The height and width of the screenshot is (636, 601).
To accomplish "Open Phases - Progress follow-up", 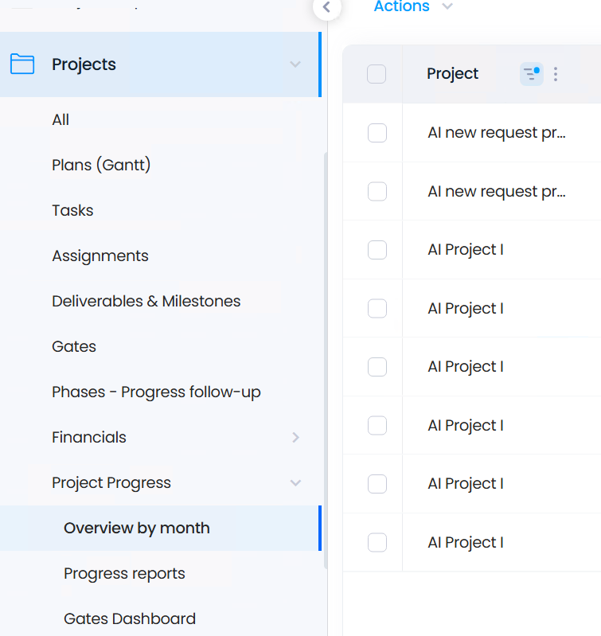I will click(x=156, y=392).
